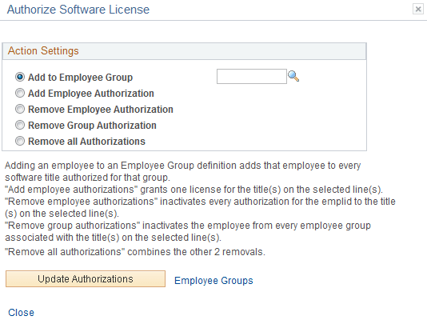Select the Remove all Authorizations option
Viewport: 427px width, 324px height.
click(x=20, y=141)
